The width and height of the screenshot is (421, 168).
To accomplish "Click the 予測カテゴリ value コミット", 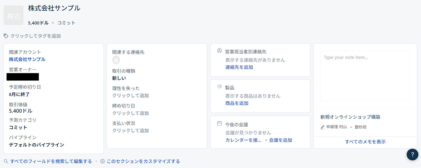I will coord(18,128).
